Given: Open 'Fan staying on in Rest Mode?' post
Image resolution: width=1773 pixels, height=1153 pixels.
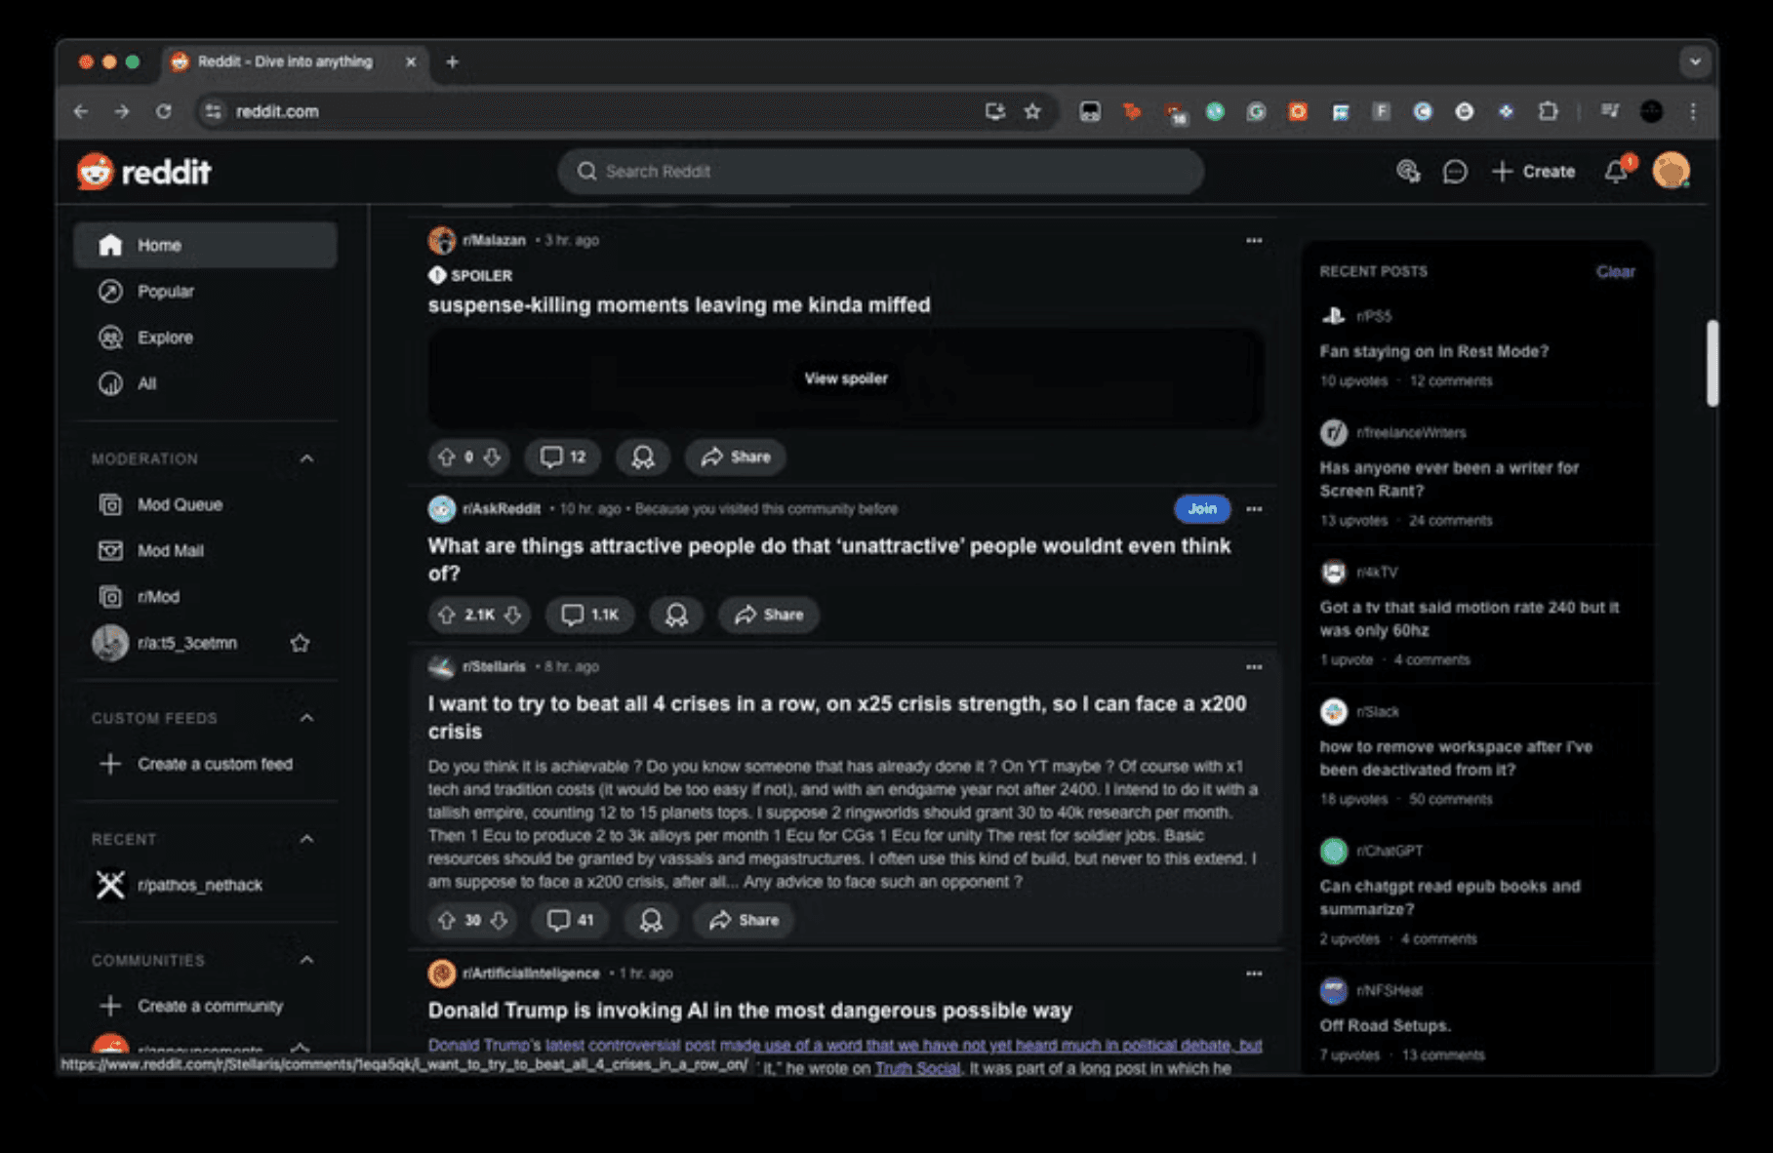Looking at the screenshot, I should tap(1433, 351).
